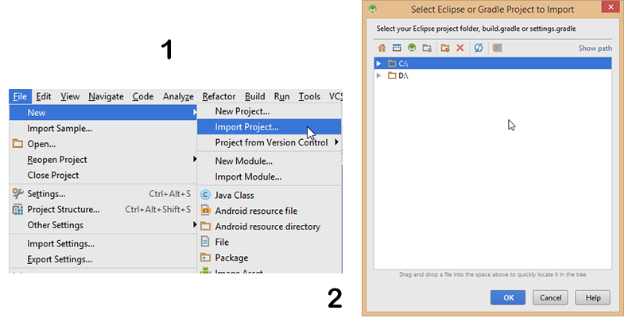Open the Navigate menu
Image resolution: width=636 pixels, height=318 pixels.
(x=106, y=96)
